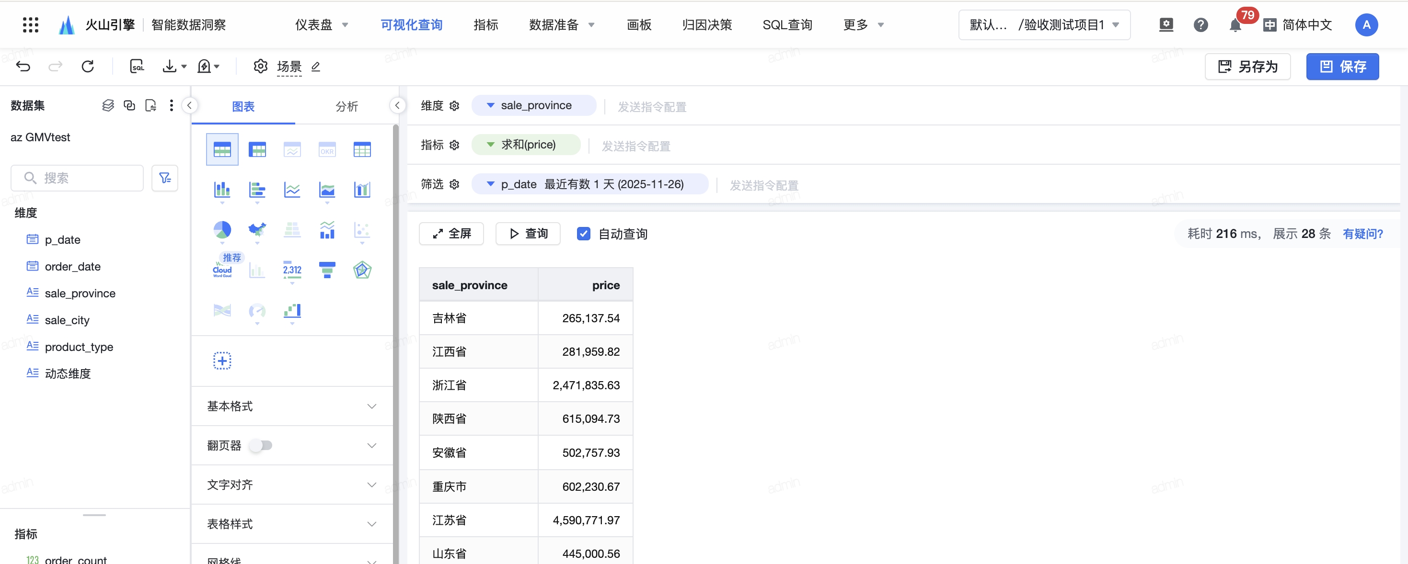
Task: Choose the funnel chart type
Action: (327, 270)
